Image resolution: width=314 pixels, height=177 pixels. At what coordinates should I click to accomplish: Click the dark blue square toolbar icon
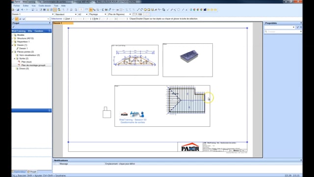tap(205, 10)
